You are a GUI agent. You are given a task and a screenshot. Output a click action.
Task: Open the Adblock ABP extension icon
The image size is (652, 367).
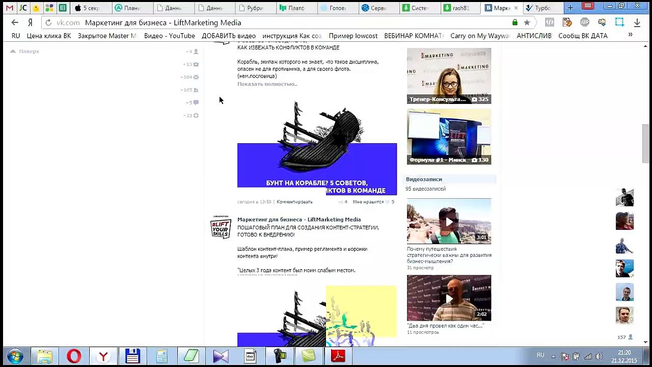coord(585,22)
